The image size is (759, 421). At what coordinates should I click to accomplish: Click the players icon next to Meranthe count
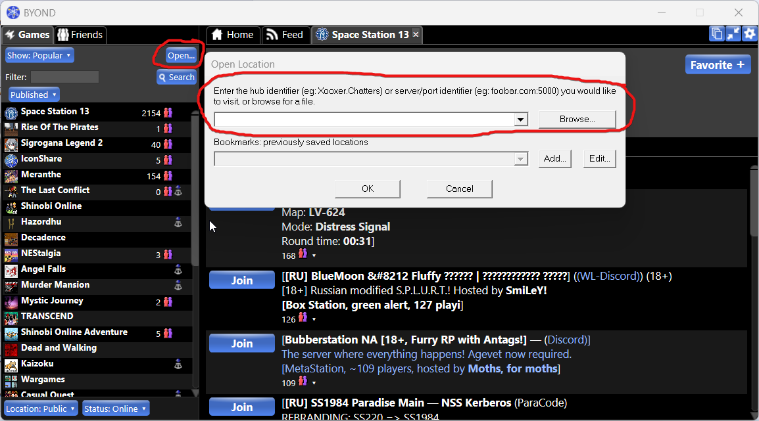pos(168,176)
